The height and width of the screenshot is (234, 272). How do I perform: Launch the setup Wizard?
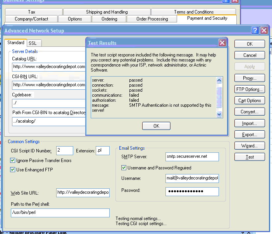[x=250, y=146]
